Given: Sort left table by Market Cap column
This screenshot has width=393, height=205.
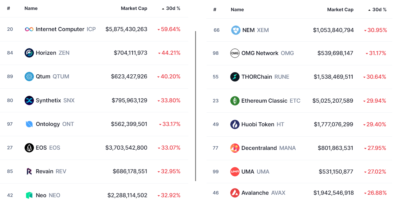Looking at the screenshot, I should click(x=134, y=8).
